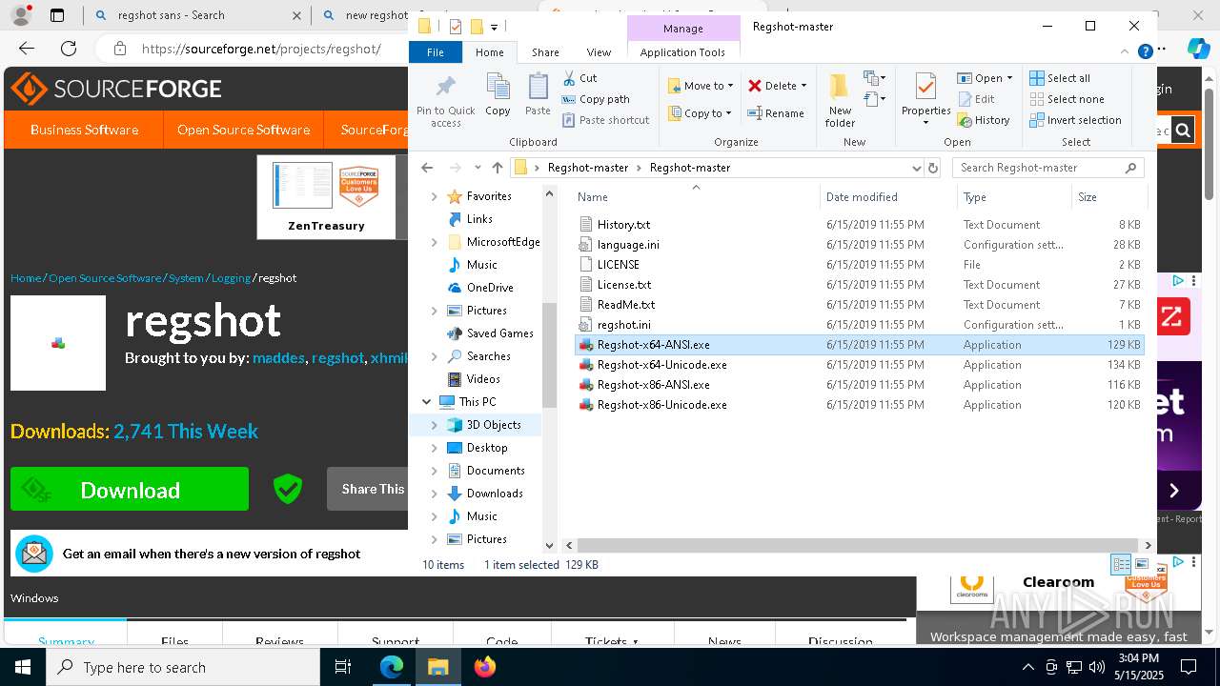Switch to details view icon
This screenshot has width=1220, height=686.
click(1122, 565)
